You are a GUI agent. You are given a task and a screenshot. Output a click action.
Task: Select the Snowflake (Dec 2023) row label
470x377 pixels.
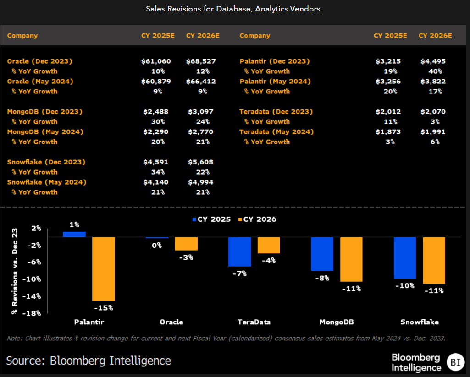tap(46, 162)
